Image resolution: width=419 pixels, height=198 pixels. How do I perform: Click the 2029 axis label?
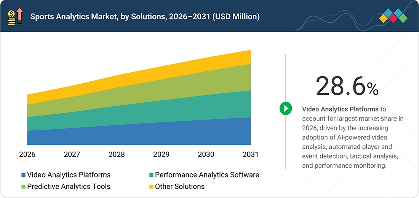coord(161,155)
